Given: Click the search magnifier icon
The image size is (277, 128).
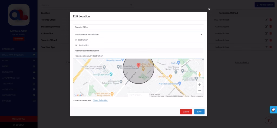Looking at the screenshot, I should 131,5.
